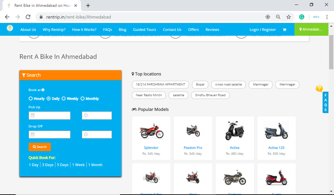Click the Rentrip logo icon
Image resolution: width=334 pixels, height=195 pixels.
tap(10, 29)
